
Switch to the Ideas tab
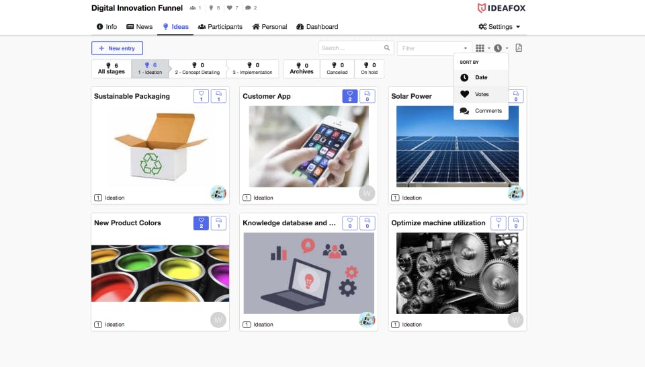coord(175,27)
